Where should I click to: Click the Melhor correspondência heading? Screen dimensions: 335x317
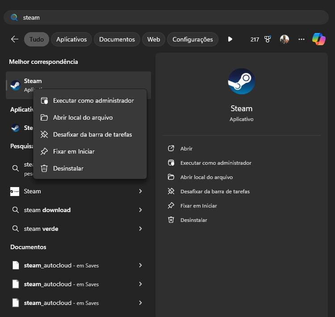[x=43, y=62]
